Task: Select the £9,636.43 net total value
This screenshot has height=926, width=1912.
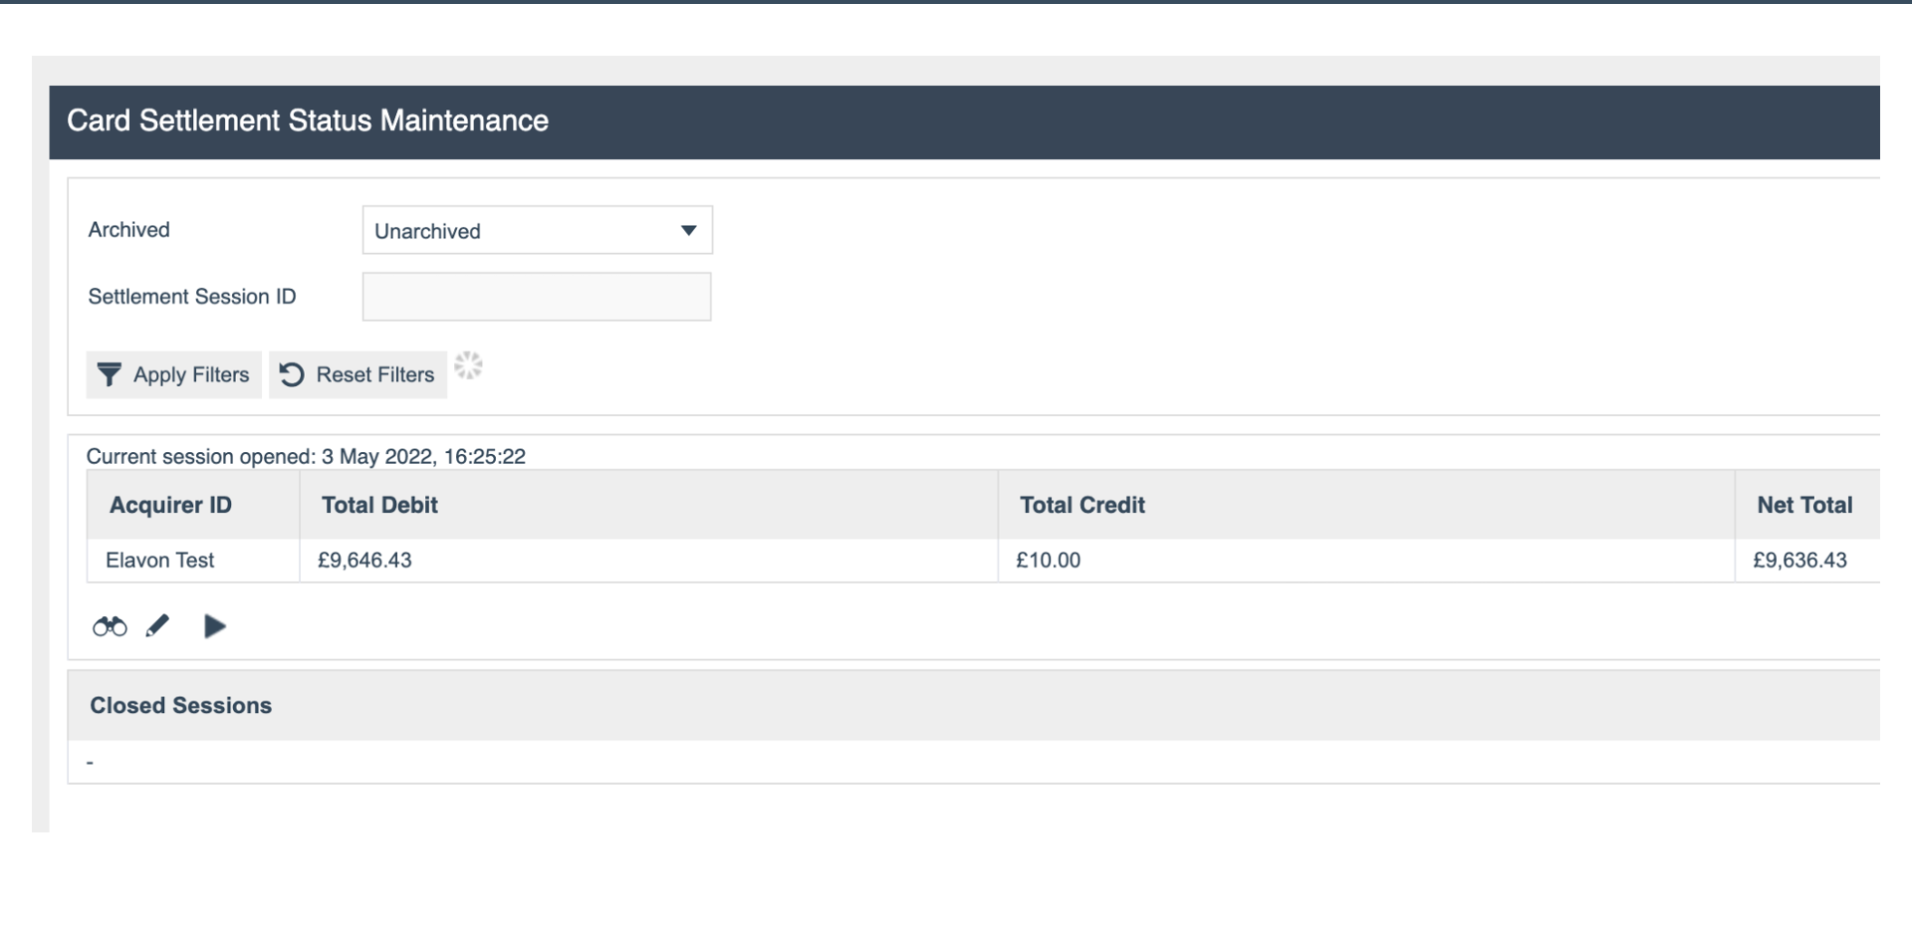Action: (1800, 560)
